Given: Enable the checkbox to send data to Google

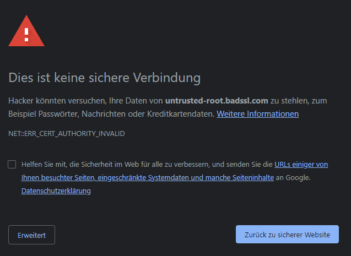Looking at the screenshot, I should (x=12, y=165).
